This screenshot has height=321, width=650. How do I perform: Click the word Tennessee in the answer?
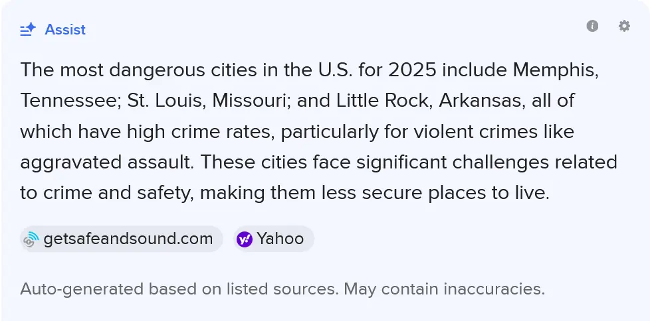66,100
